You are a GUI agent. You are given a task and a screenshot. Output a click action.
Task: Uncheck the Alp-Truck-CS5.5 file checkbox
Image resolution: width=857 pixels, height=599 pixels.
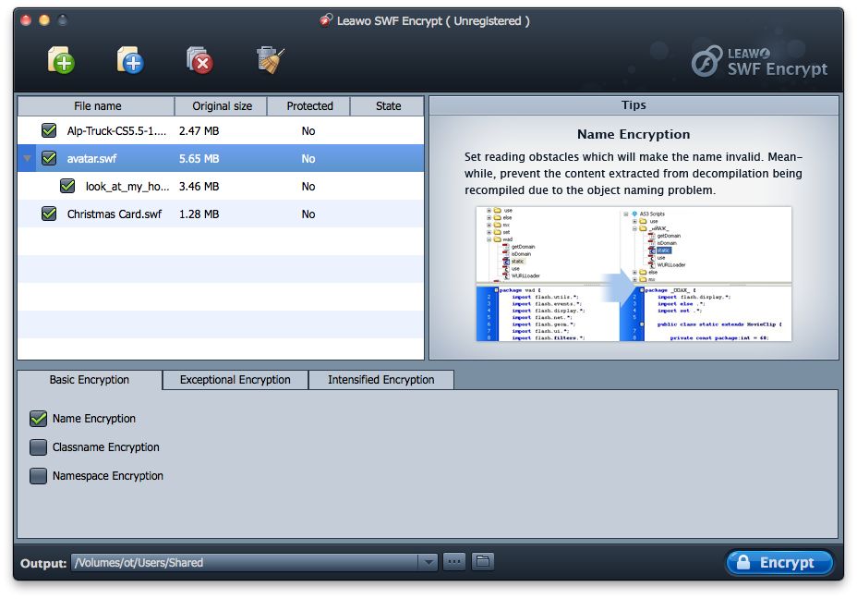click(49, 131)
